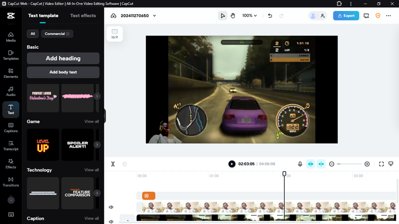The image size is (399, 224).
Task: Play the video preview
Action: coord(232,164)
